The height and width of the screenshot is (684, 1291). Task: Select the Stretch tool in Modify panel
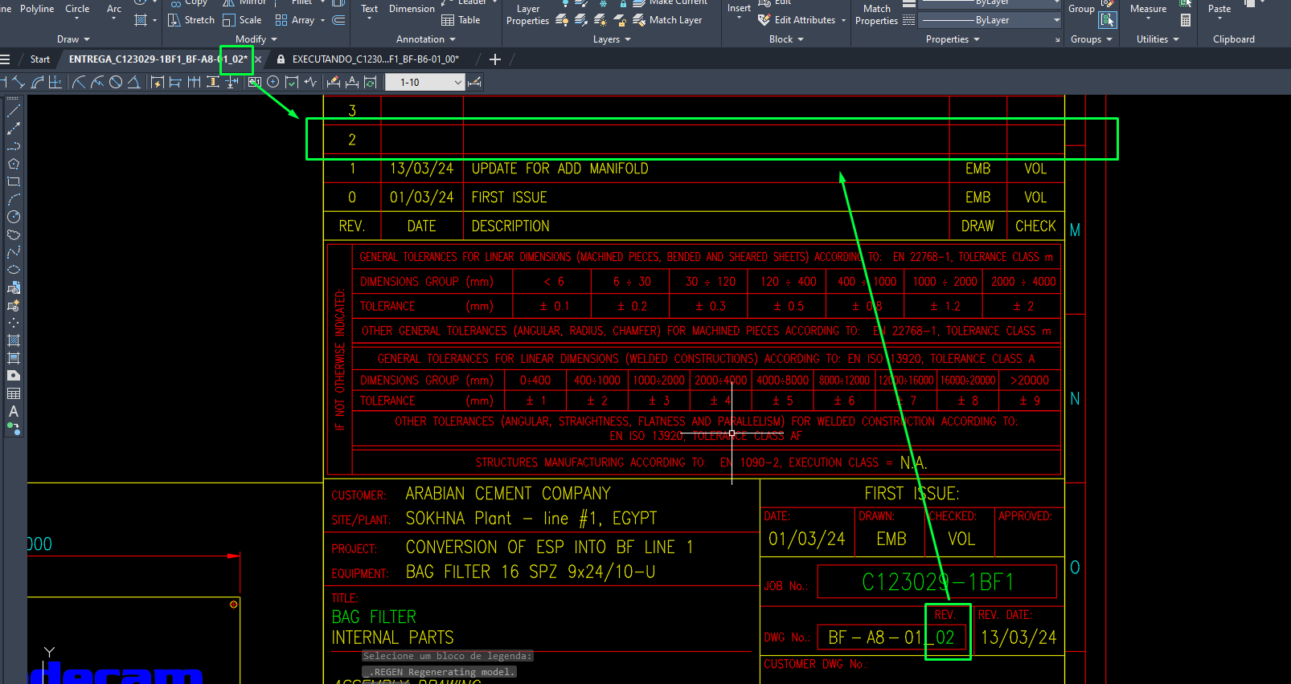191,20
